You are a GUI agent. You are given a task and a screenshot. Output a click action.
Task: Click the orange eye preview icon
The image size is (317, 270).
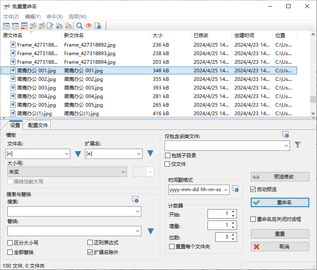tap(89, 26)
